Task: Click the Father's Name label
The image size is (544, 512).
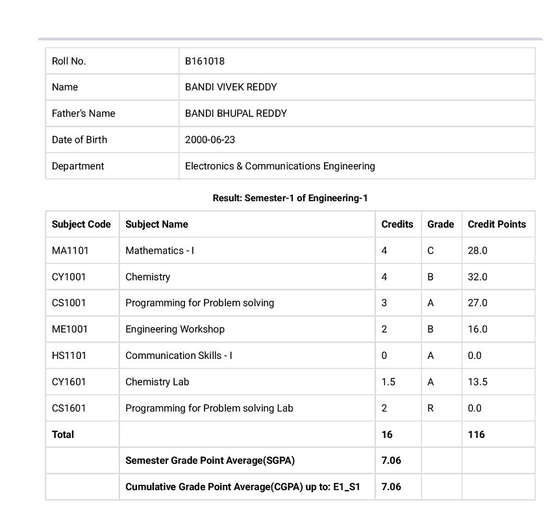Action: point(83,114)
